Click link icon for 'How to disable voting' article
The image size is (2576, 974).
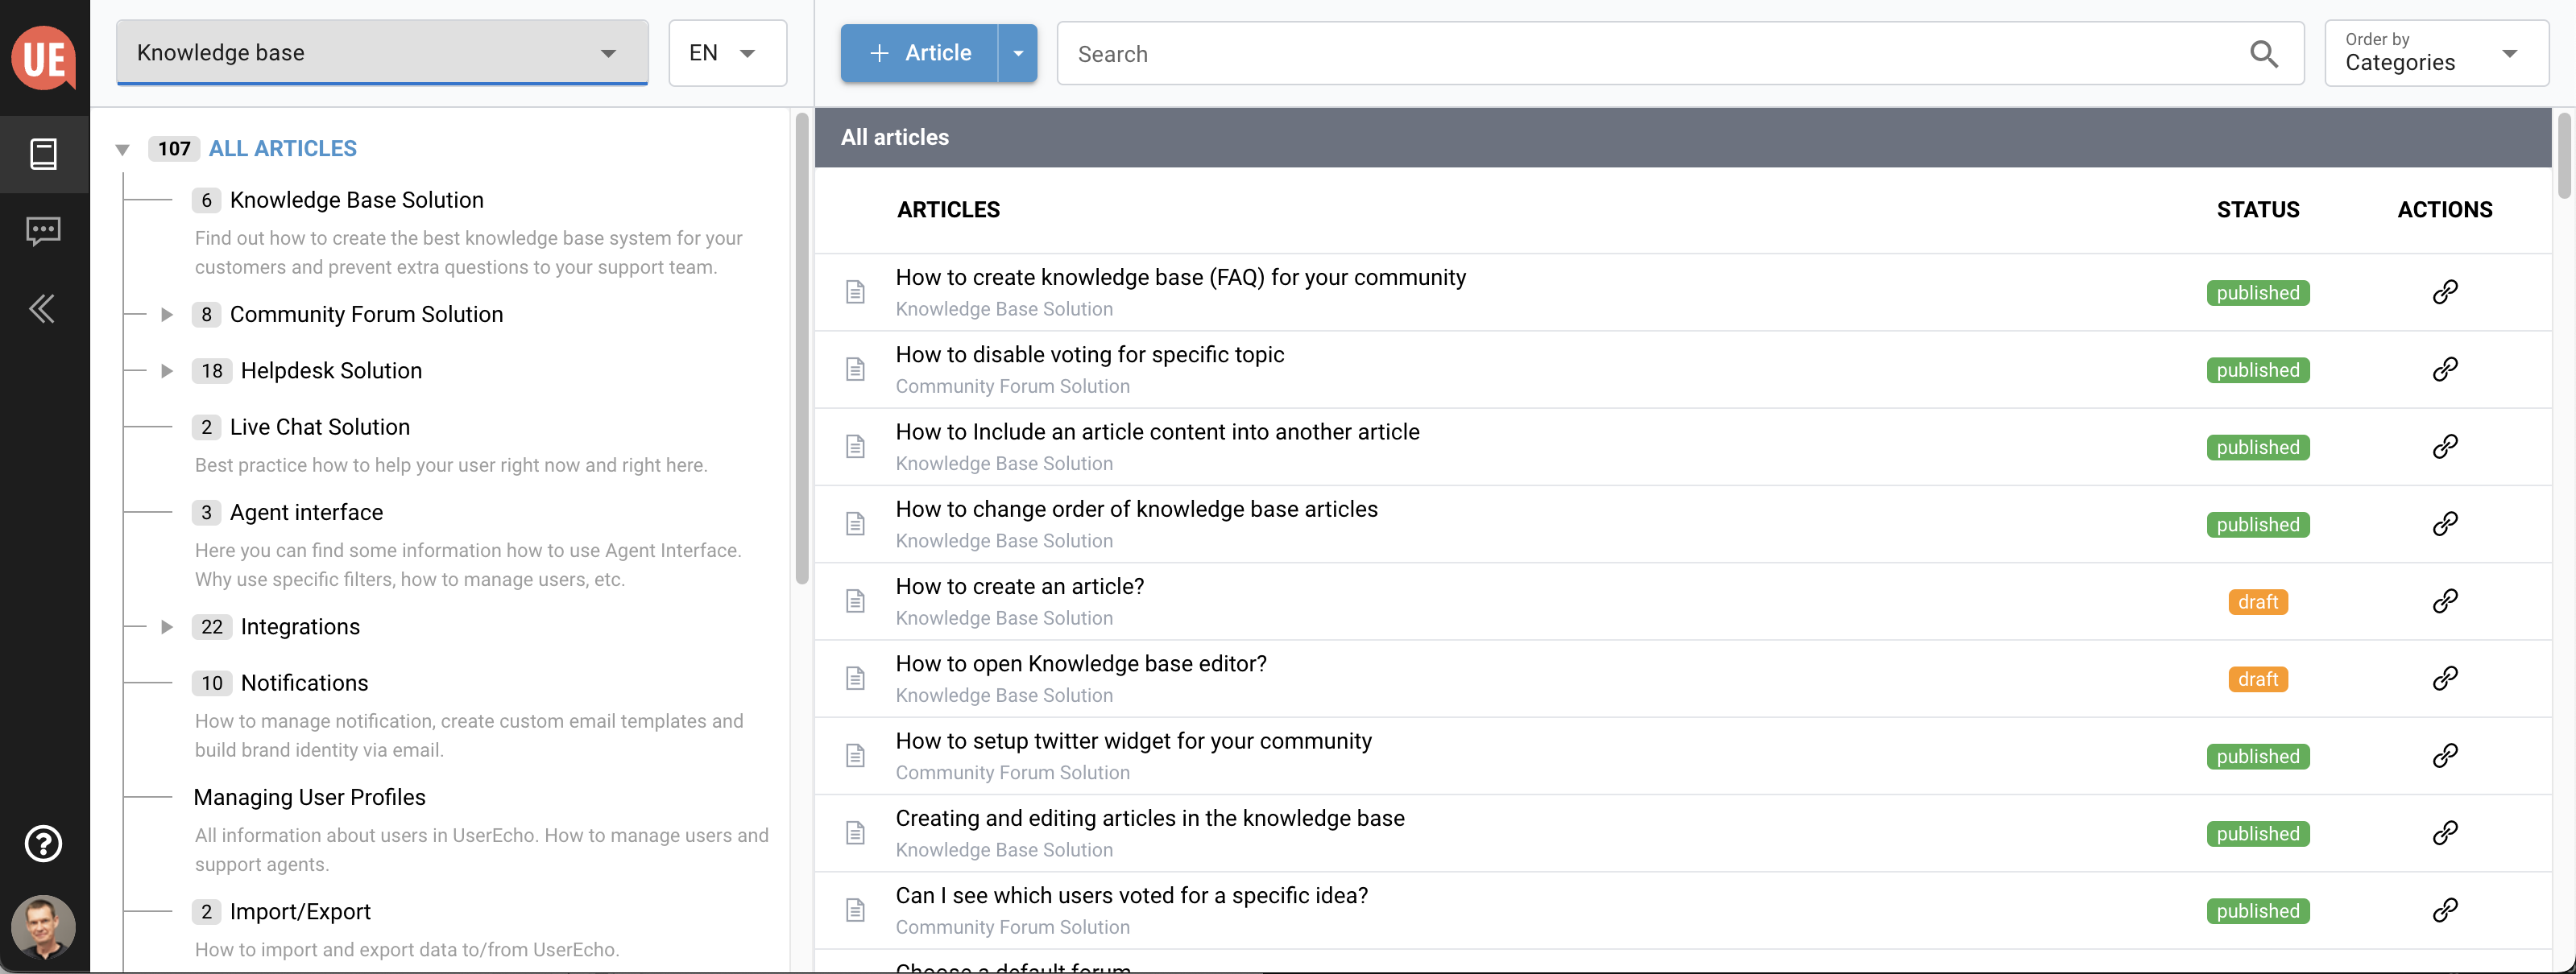pyautogui.click(x=2445, y=369)
